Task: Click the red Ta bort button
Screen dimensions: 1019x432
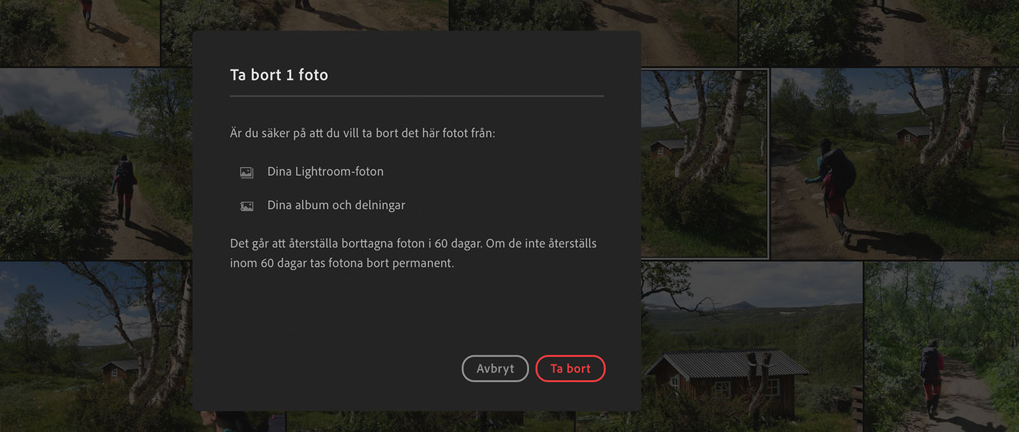Action: (x=570, y=368)
